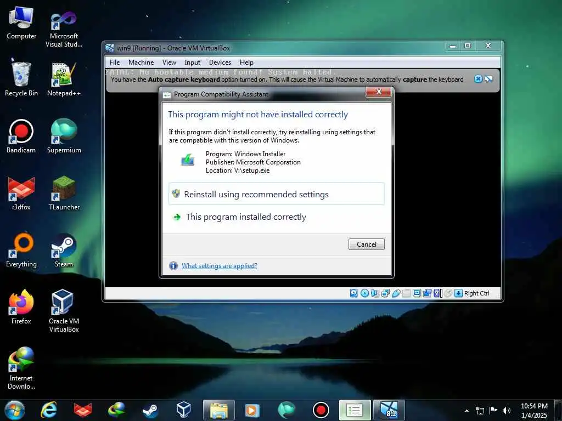The width and height of the screenshot is (562, 421).
Task: Click the Windows Installer program icon in dialog
Action: [x=188, y=160]
